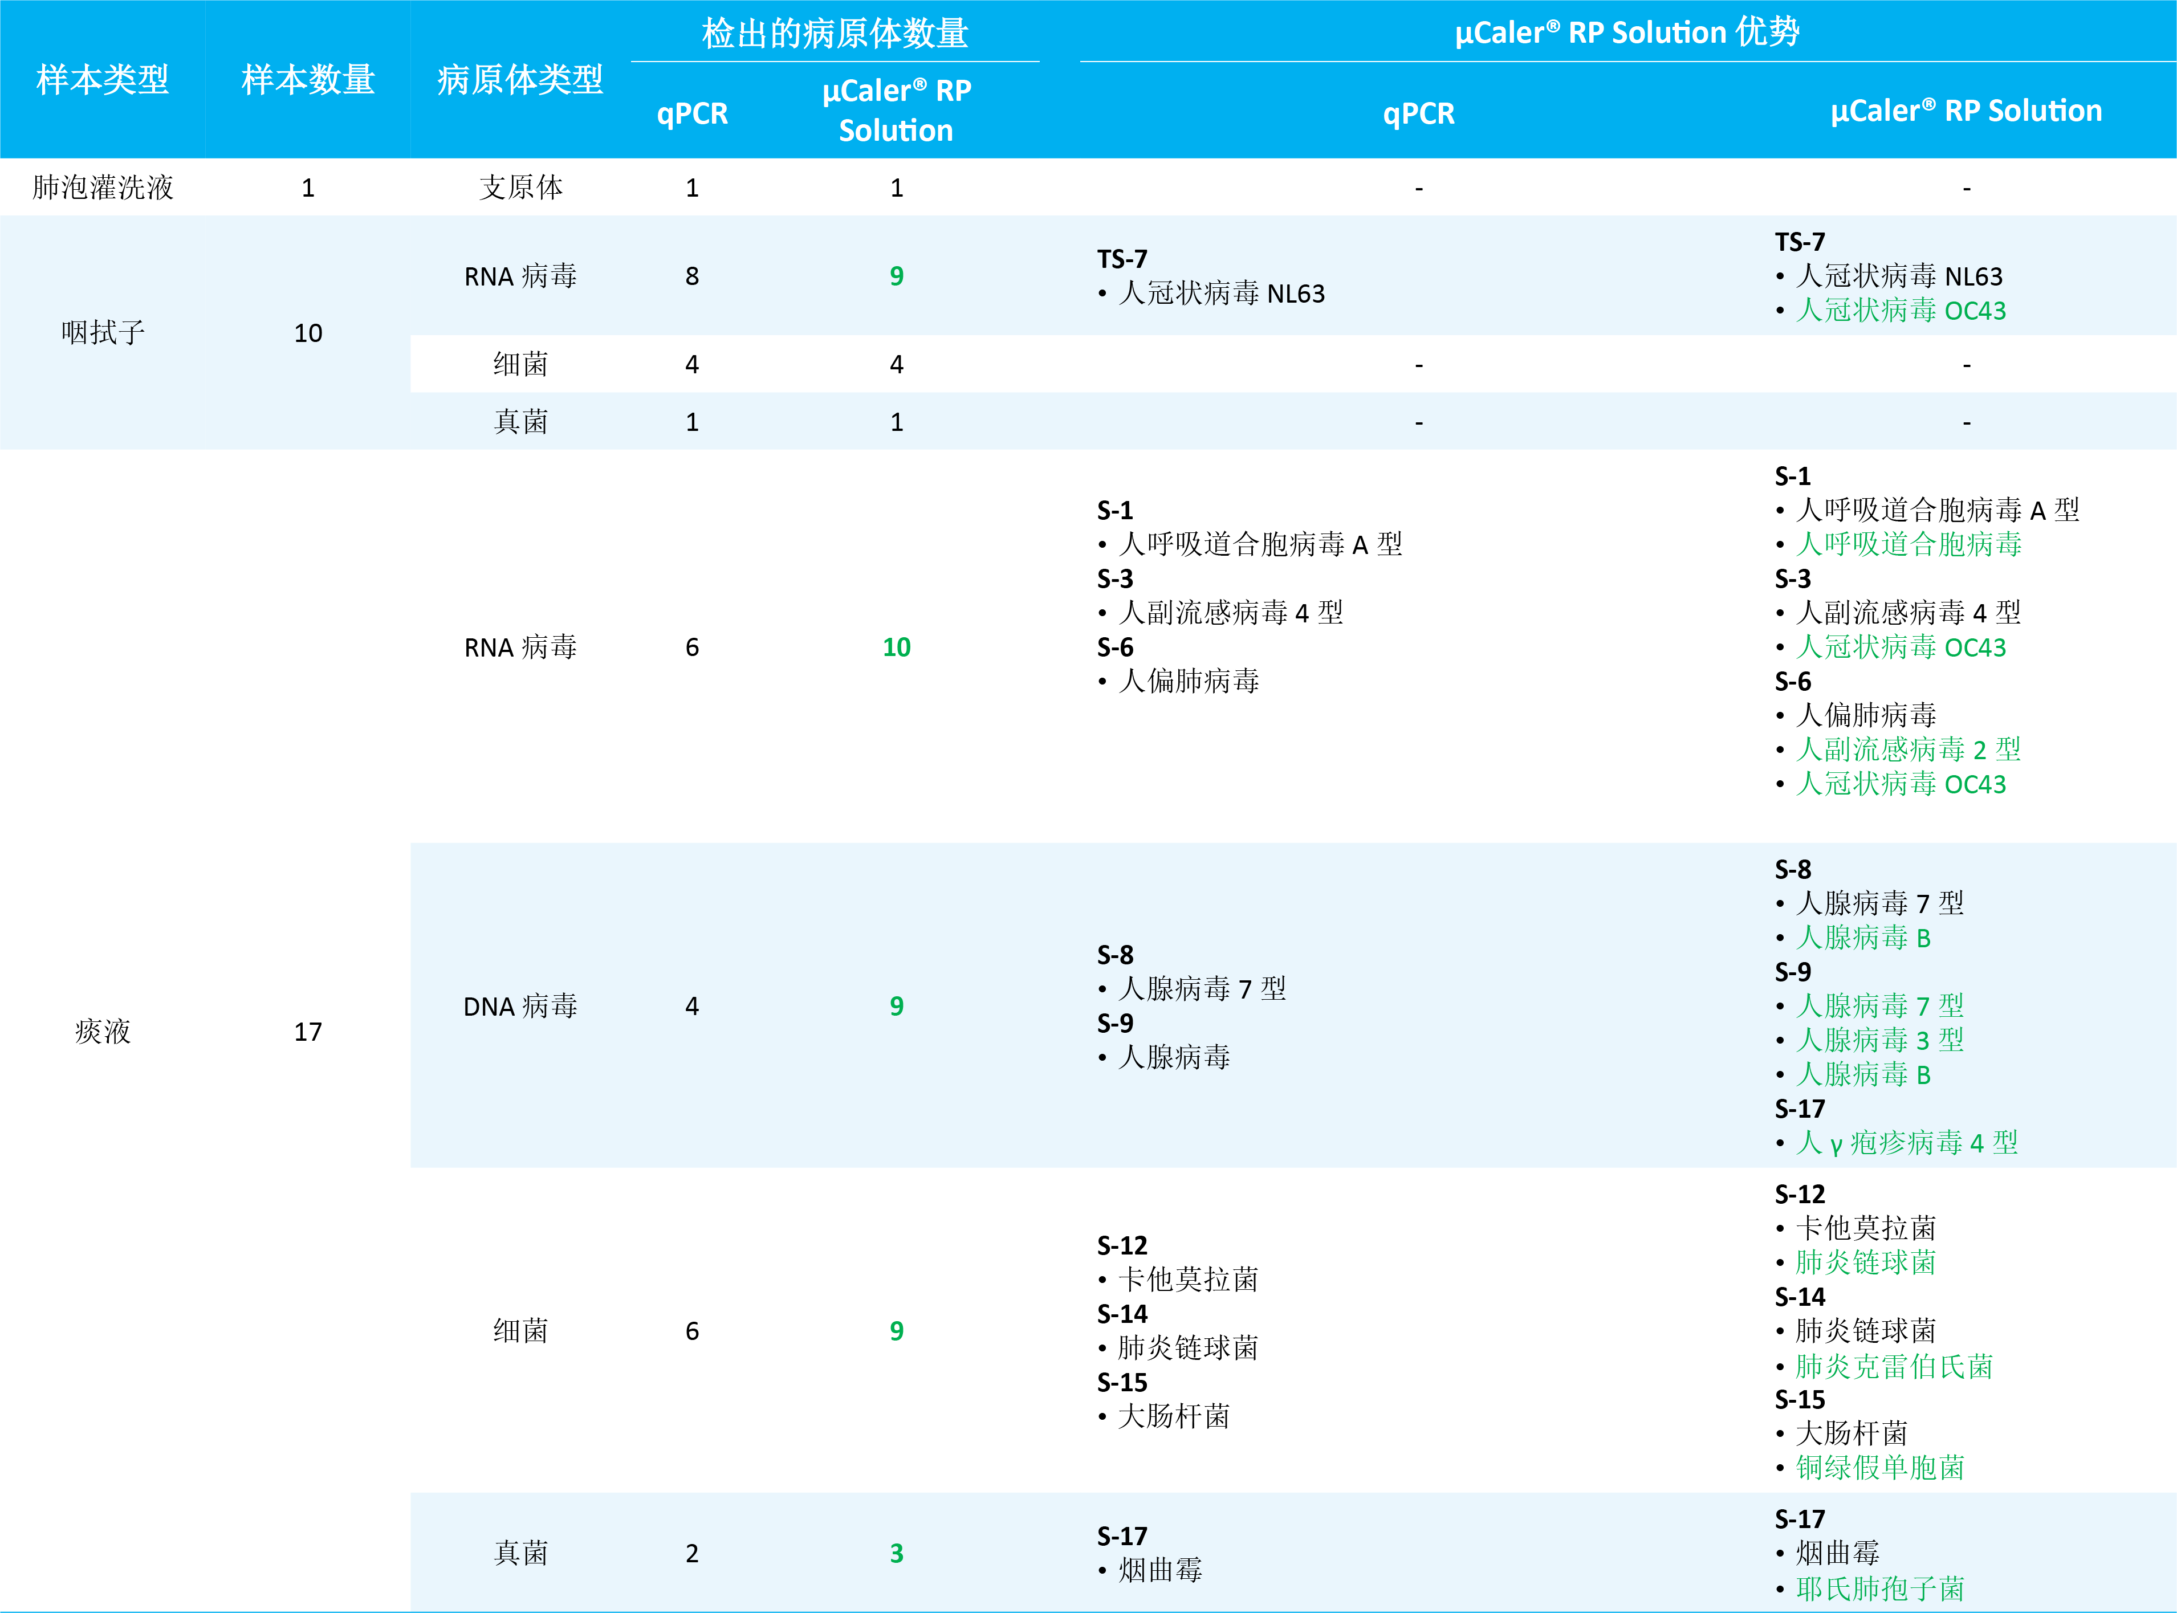Click green 人腺病毒 3 型 entry
This screenshot has height=1613, width=2177.
(1880, 1040)
